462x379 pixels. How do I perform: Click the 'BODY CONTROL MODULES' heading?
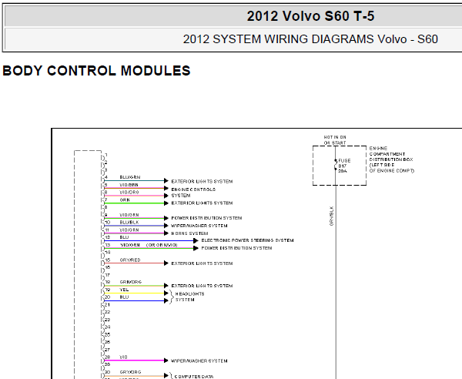click(x=96, y=71)
